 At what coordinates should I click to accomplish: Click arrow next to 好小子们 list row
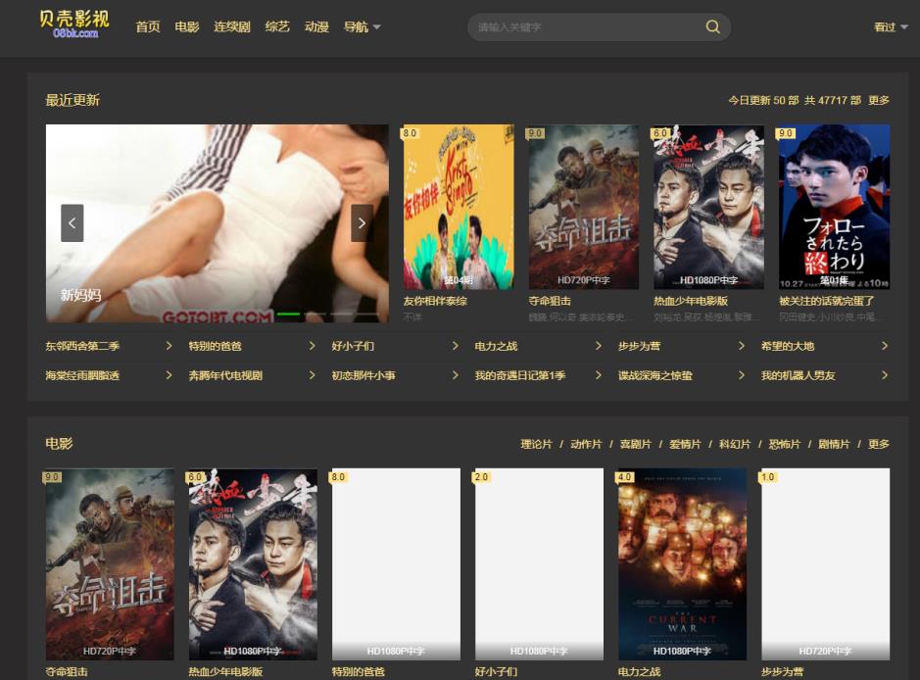(456, 346)
